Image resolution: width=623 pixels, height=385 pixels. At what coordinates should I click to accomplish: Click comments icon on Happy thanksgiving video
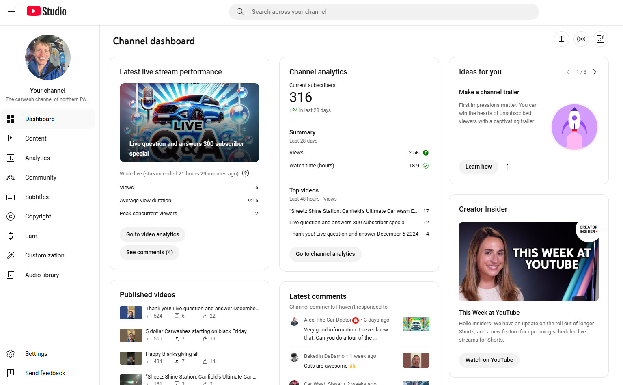point(177,361)
